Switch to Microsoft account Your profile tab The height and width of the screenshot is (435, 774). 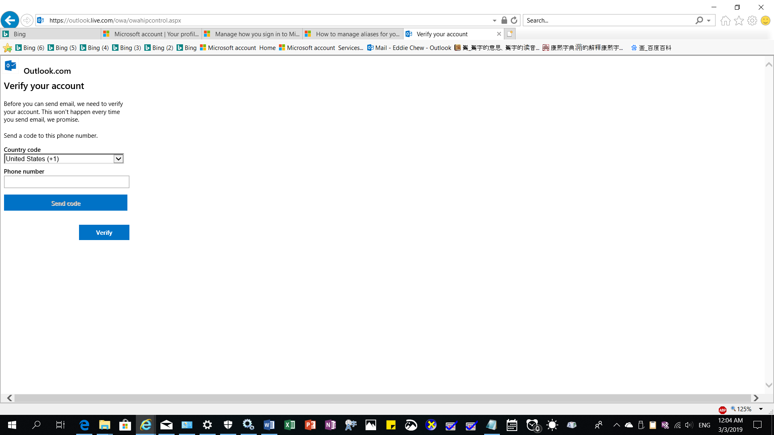[x=152, y=34]
